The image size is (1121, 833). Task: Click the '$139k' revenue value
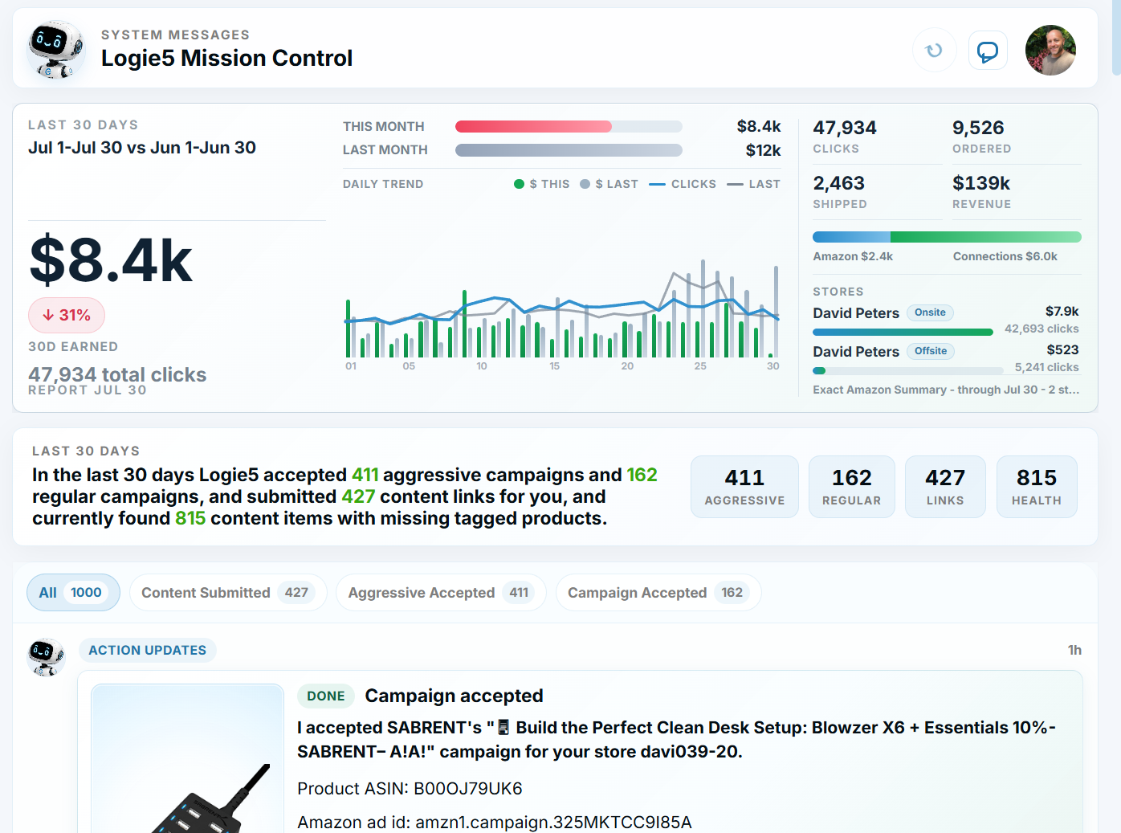(x=981, y=183)
